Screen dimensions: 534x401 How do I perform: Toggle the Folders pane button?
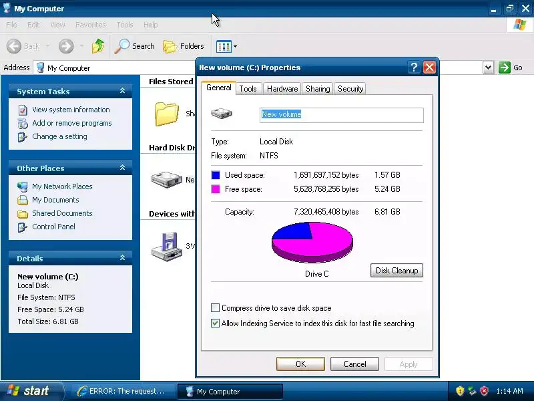pos(184,46)
